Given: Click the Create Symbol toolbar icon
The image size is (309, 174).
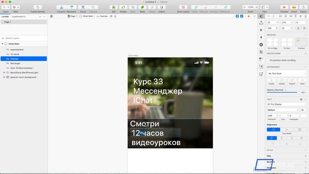Looking at the screenshot, I should [x=38, y=7].
